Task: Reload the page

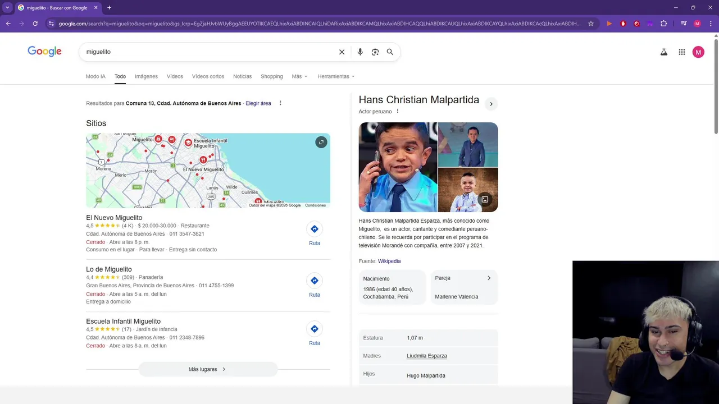Action: tap(35, 24)
